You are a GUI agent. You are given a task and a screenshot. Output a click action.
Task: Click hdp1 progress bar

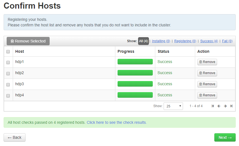[135, 62]
